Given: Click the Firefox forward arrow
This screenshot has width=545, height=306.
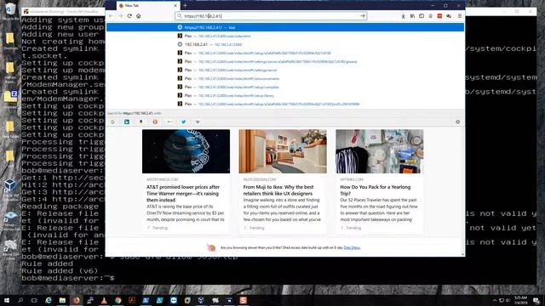Looking at the screenshot, I should tap(120, 16).
